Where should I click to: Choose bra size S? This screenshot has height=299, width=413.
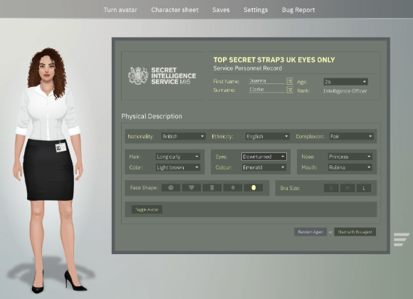click(331, 188)
